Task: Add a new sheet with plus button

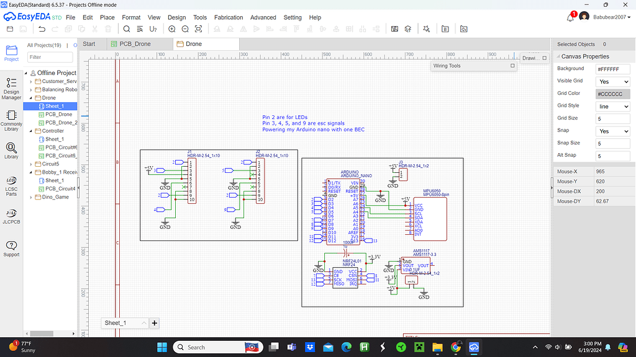Action: 155,323
